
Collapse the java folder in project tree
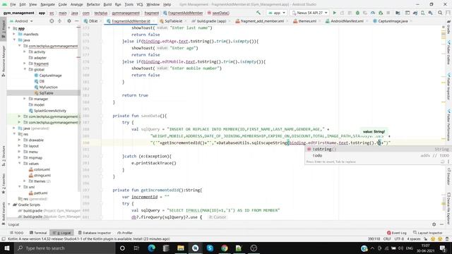point(14,40)
